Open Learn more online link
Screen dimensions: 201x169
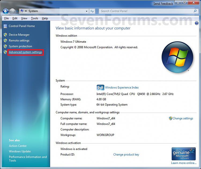(x=184, y=163)
